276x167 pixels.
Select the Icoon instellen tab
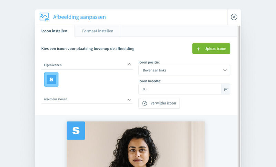(54, 31)
